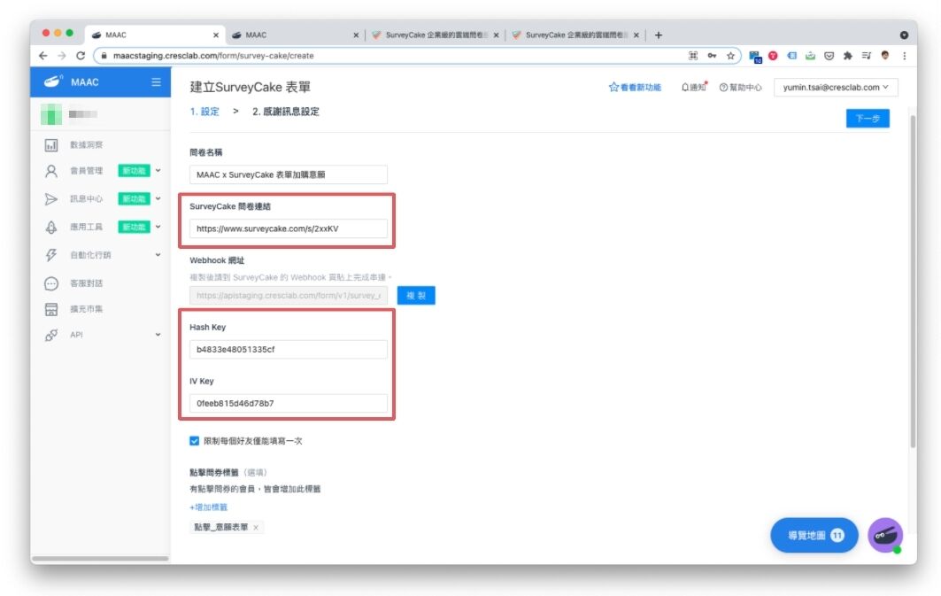
Task: Open the Extensions puzzle icon
Action: [x=847, y=56]
